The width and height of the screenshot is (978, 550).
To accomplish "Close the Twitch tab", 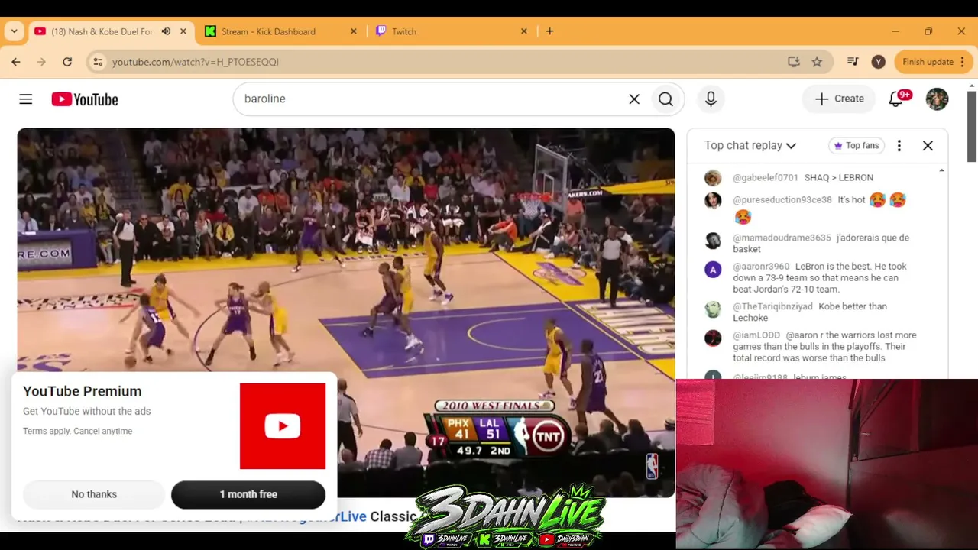I will 524,31.
